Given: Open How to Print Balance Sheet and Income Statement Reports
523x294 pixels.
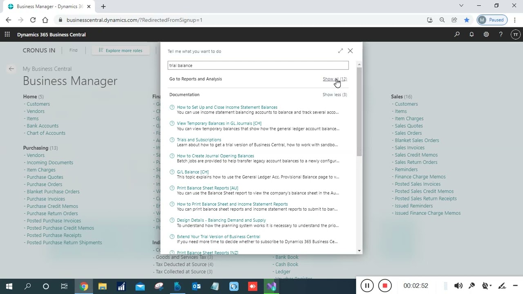Looking at the screenshot, I should (232, 204).
